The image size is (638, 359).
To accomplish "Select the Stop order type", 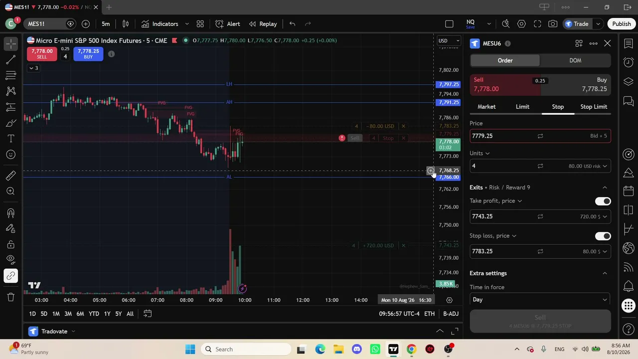I will point(558,107).
